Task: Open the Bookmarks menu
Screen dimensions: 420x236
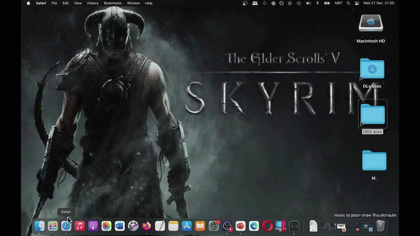Action: click(113, 3)
